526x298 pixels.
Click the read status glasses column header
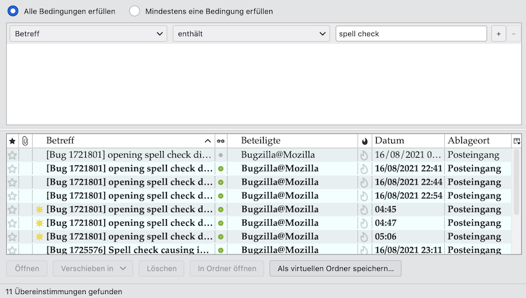click(221, 141)
